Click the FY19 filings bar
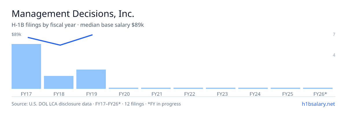This screenshot has height=115, width=347. coord(91,79)
